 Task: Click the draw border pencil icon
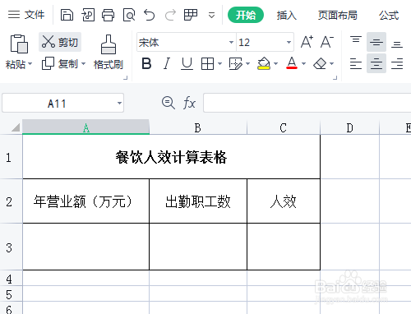pos(236,64)
